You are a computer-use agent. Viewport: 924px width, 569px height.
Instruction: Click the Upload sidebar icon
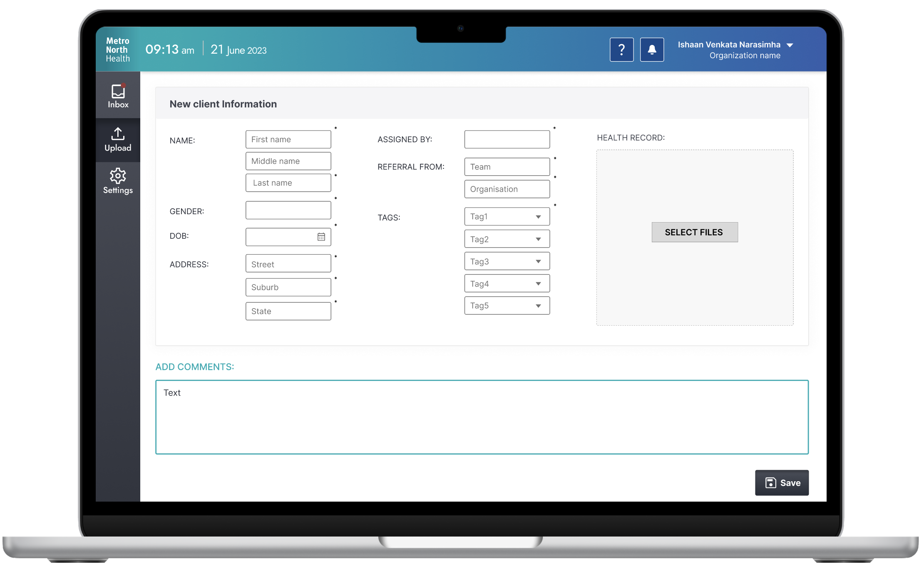(118, 140)
